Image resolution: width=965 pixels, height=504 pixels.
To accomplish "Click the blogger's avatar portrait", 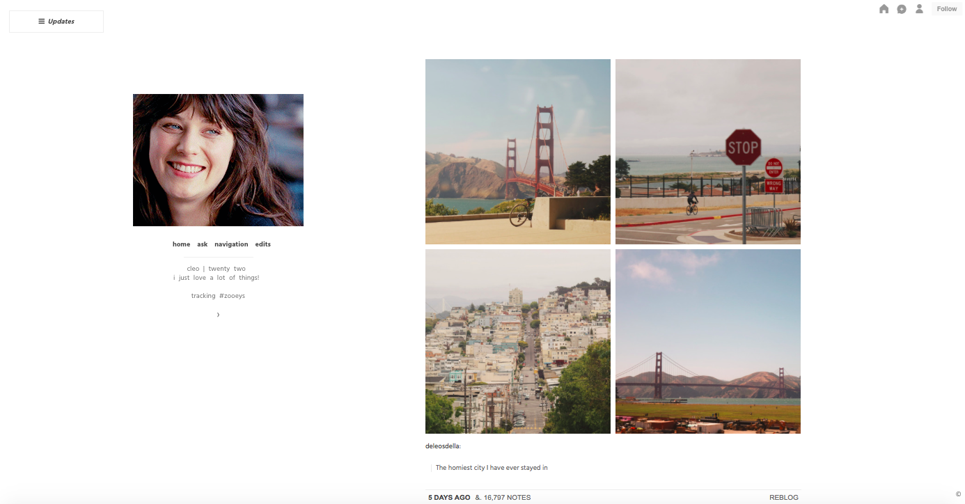I will click(218, 159).
